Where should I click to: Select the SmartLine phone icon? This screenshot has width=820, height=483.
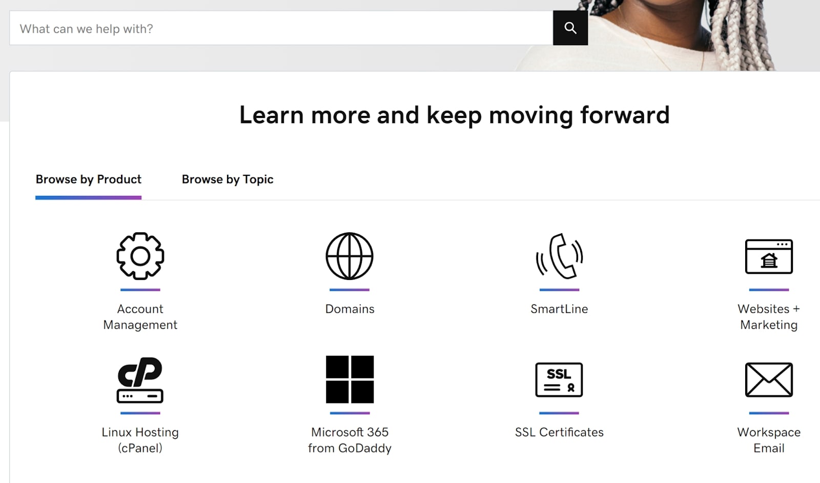click(559, 256)
